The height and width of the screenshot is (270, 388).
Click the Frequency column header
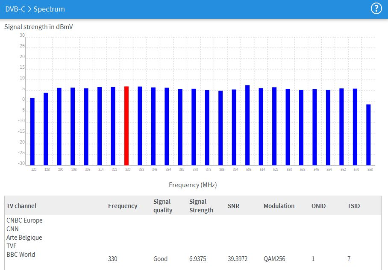coord(123,206)
